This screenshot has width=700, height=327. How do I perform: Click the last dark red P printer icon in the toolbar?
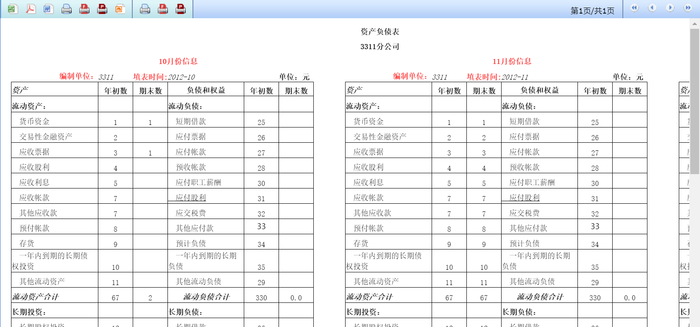coord(181,8)
